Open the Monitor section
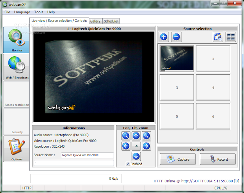244x193 pixels. (16, 40)
